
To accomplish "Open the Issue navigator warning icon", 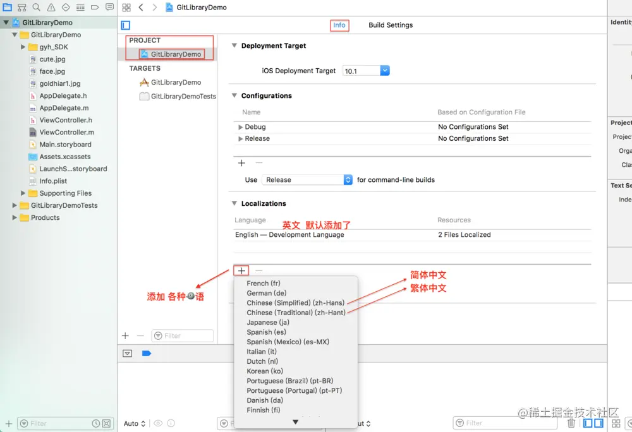I will coord(51,7).
